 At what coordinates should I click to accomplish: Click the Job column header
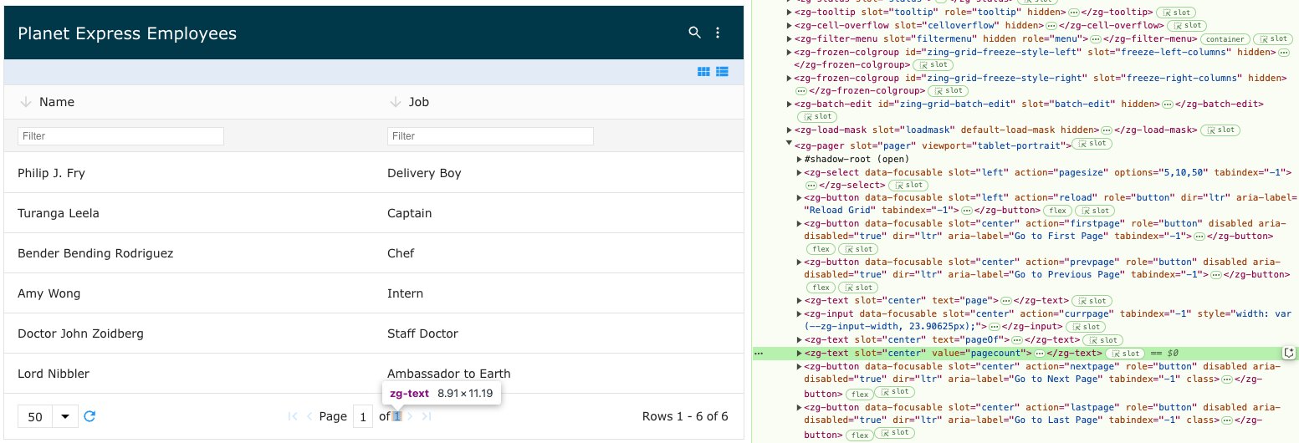[x=559, y=102]
